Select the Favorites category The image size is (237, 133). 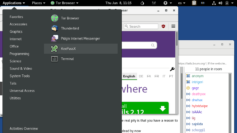16,17
